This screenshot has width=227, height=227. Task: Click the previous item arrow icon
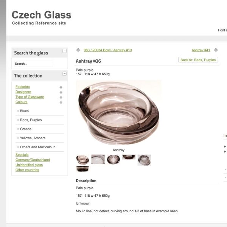(x=78, y=50)
